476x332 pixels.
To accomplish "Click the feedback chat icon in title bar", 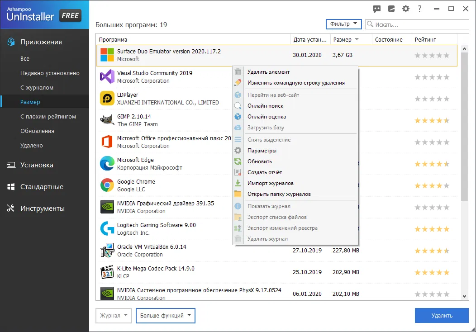I will click(377, 9).
